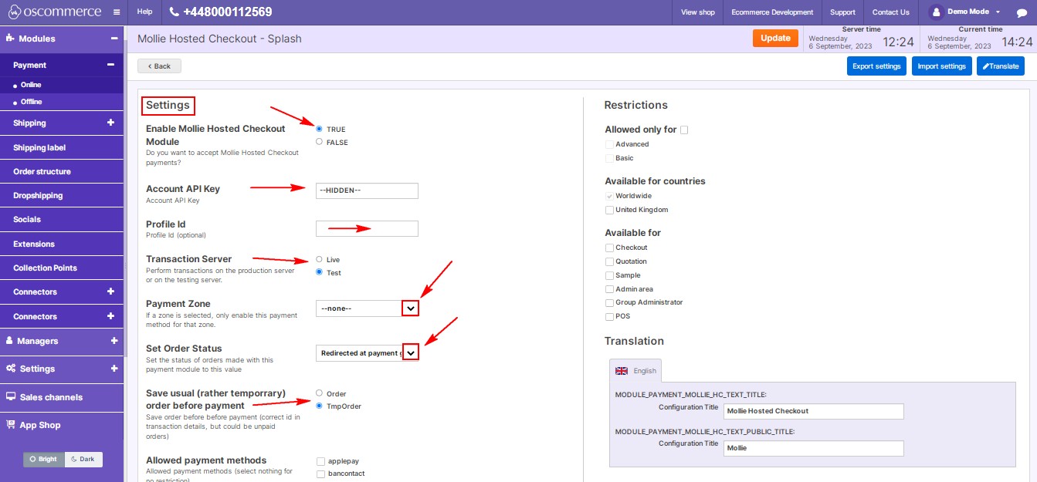
Task: Expand Managers plus icon
Action: pyautogui.click(x=114, y=340)
